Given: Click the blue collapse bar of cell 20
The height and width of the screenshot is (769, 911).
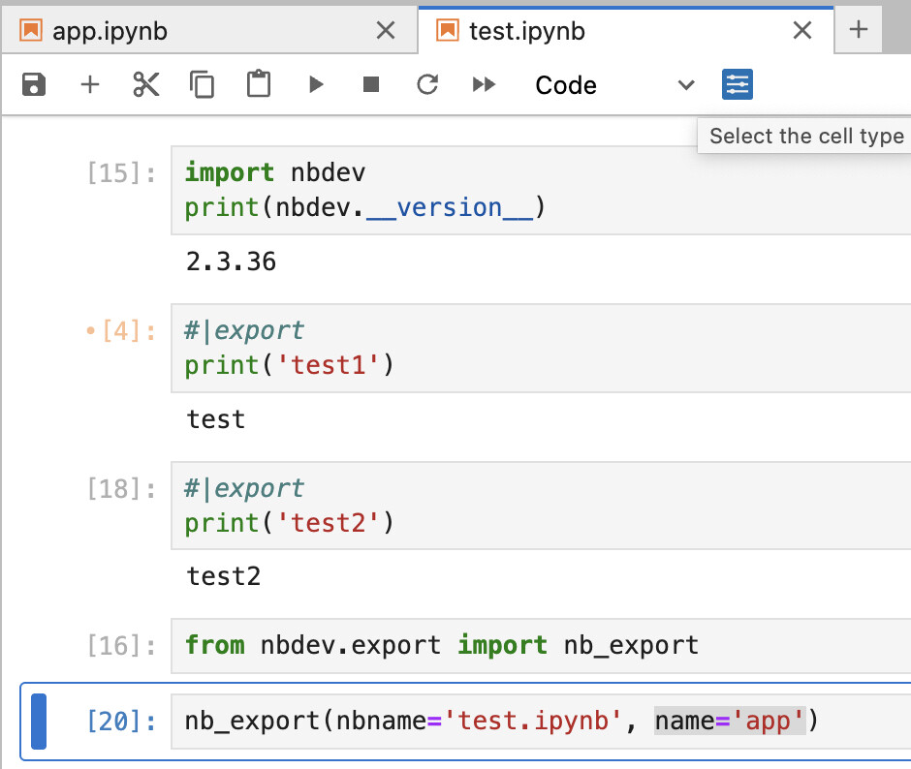Looking at the screenshot, I should 39,722.
